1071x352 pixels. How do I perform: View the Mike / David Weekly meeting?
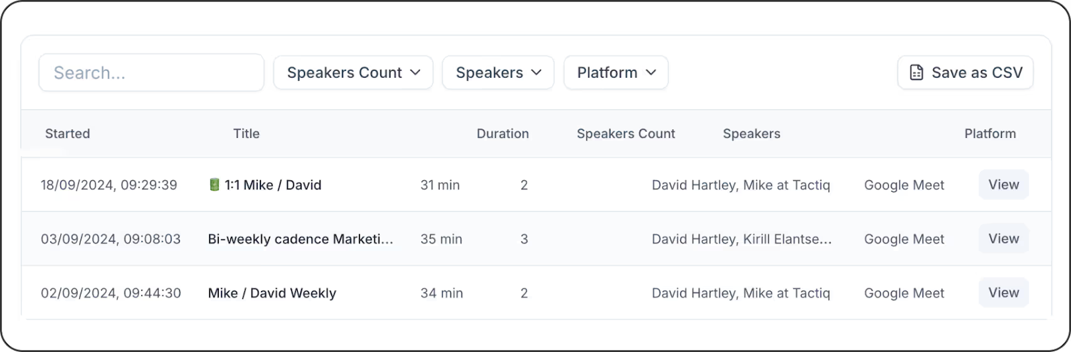(1003, 293)
